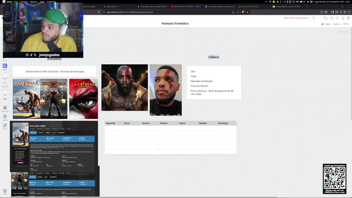Open the Brave Wallet icon

[x=337, y=12]
